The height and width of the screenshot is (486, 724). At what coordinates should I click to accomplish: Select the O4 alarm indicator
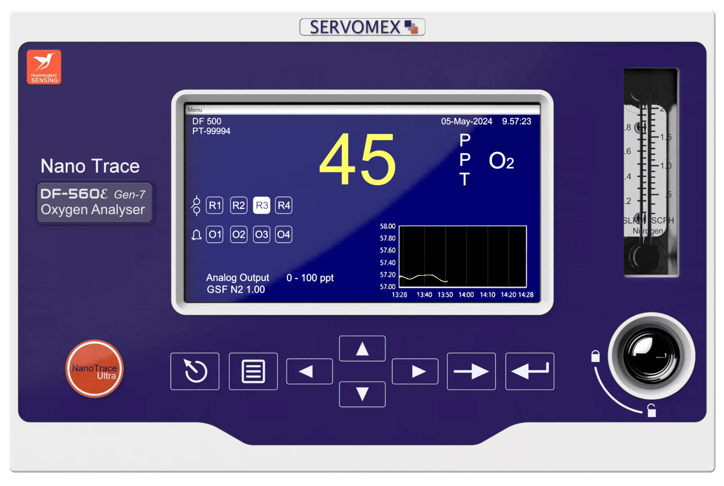coord(284,234)
